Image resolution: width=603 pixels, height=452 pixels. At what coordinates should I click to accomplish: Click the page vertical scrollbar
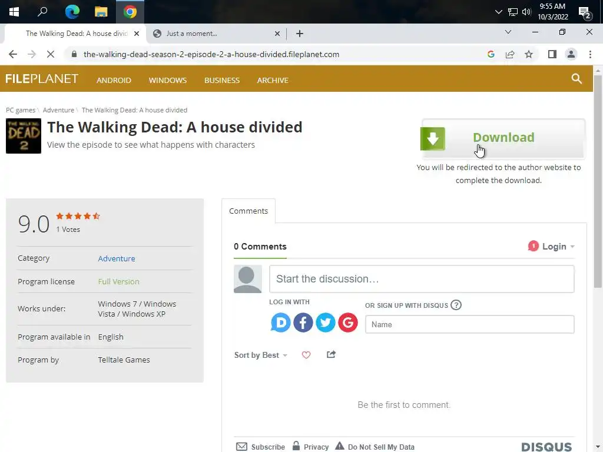point(598,181)
